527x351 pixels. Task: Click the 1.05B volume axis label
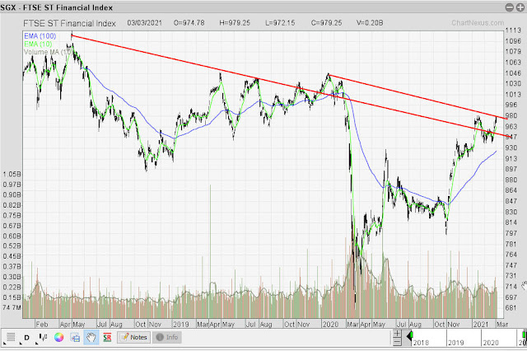point(12,174)
